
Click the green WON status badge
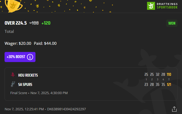tap(172, 23)
